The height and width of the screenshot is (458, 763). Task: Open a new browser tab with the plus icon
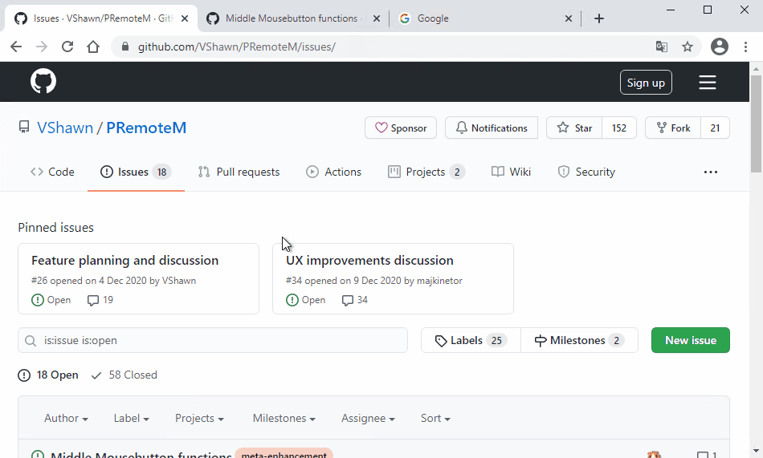pyautogui.click(x=599, y=18)
